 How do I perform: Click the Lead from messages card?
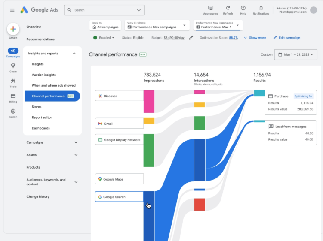tap(291, 133)
